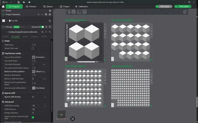This screenshot has height=123, width=198.
Task: Search process settings magnifier icon
Action: tap(50, 32)
